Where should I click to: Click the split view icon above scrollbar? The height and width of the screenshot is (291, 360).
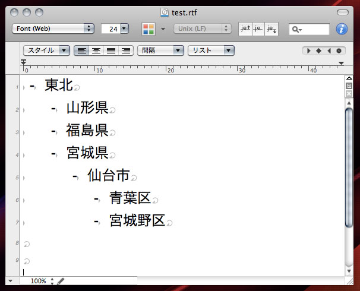pos(349,78)
